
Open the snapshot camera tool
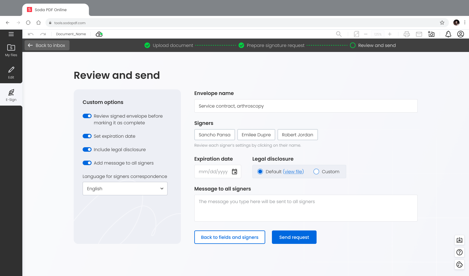(x=431, y=34)
